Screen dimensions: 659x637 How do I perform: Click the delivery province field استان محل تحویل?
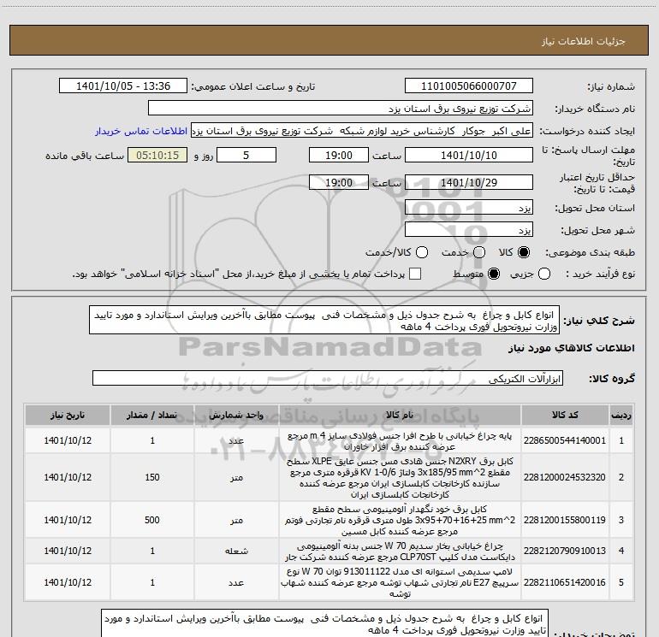point(469,208)
